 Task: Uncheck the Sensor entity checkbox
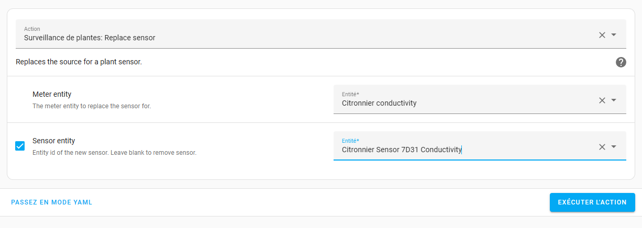(x=20, y=146)
